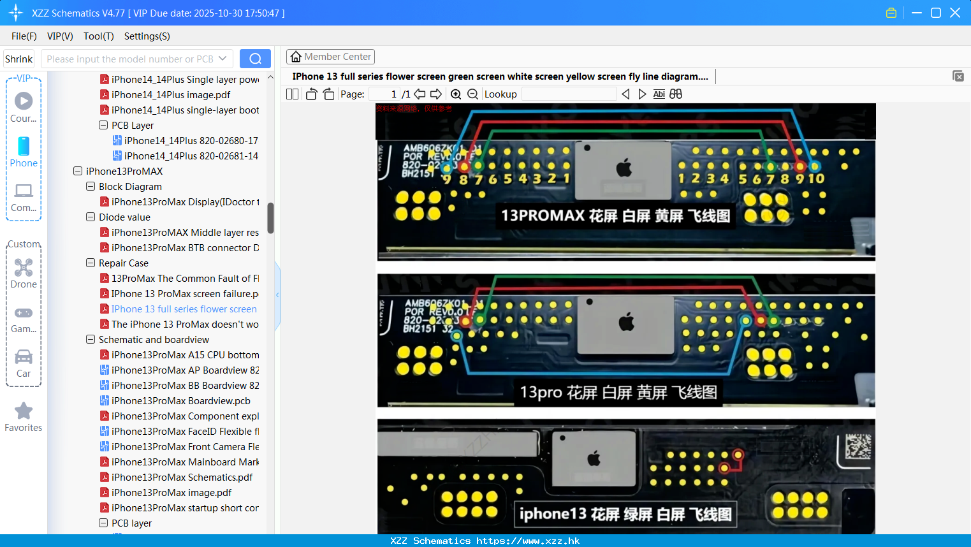Toggle the two-page layout view icon
The height and width of the screenshot is (547, 971).
point(292,94)
